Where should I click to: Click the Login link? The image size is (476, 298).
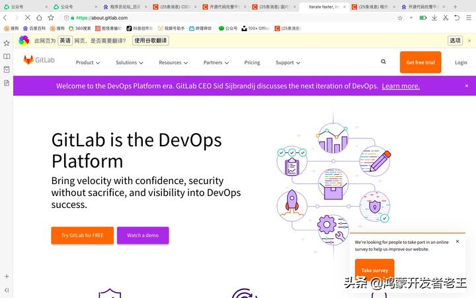pos(461,62)
